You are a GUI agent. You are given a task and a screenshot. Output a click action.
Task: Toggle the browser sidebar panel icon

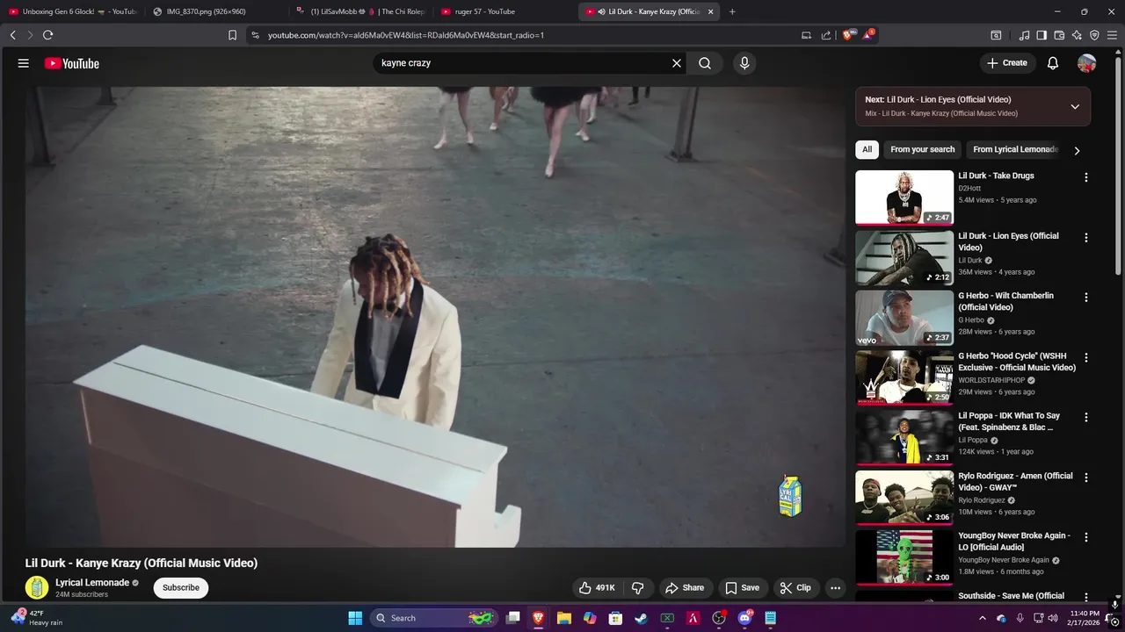[1042, 35]
